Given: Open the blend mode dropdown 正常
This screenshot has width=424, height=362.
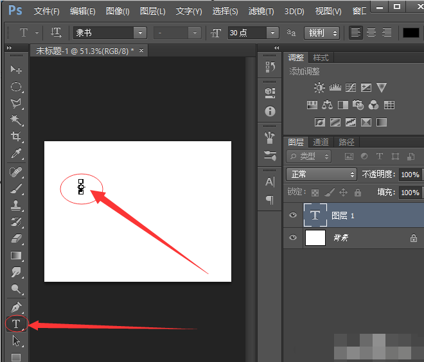Looking at the screenshot, I should coord(322,174).
